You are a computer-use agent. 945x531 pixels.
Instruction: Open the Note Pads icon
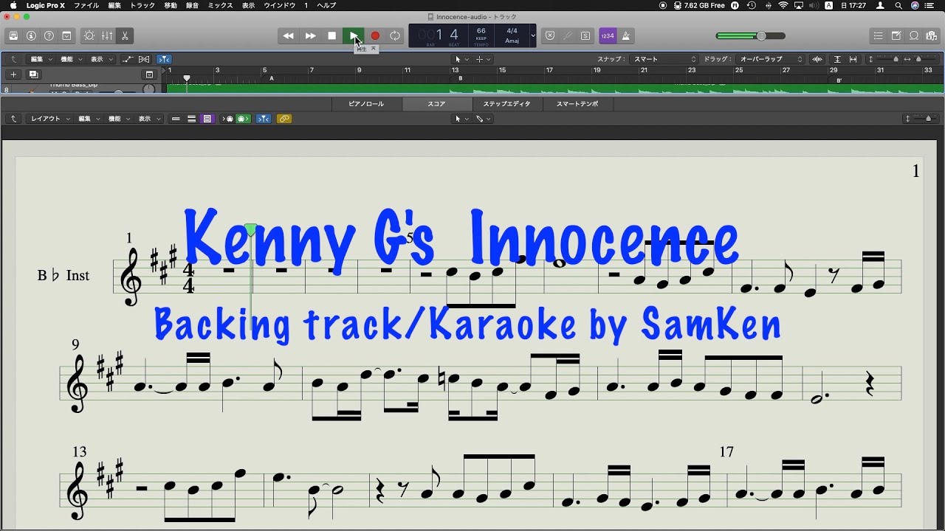896,35
